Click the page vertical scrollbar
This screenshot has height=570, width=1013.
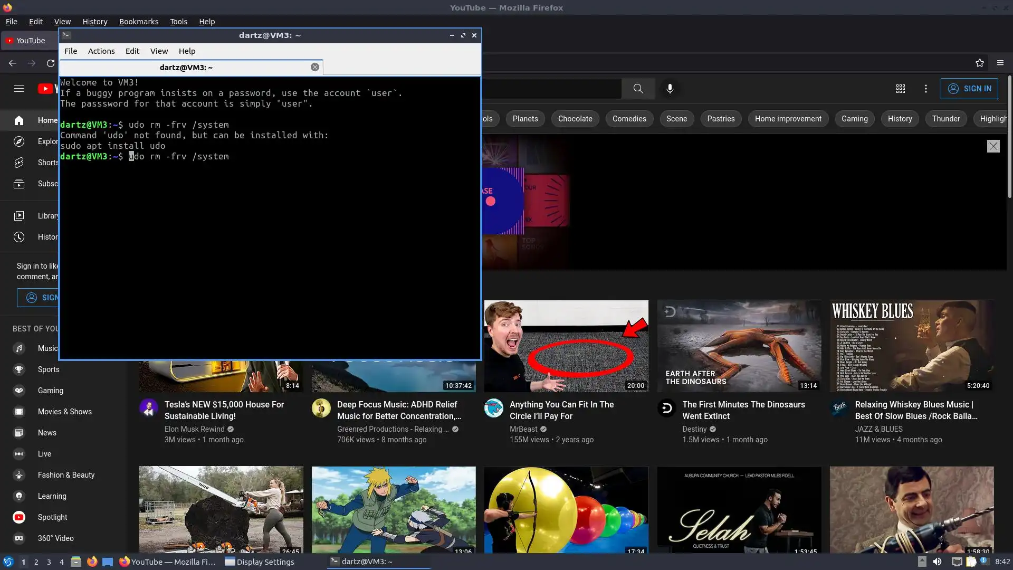(x=1009, y=137)
